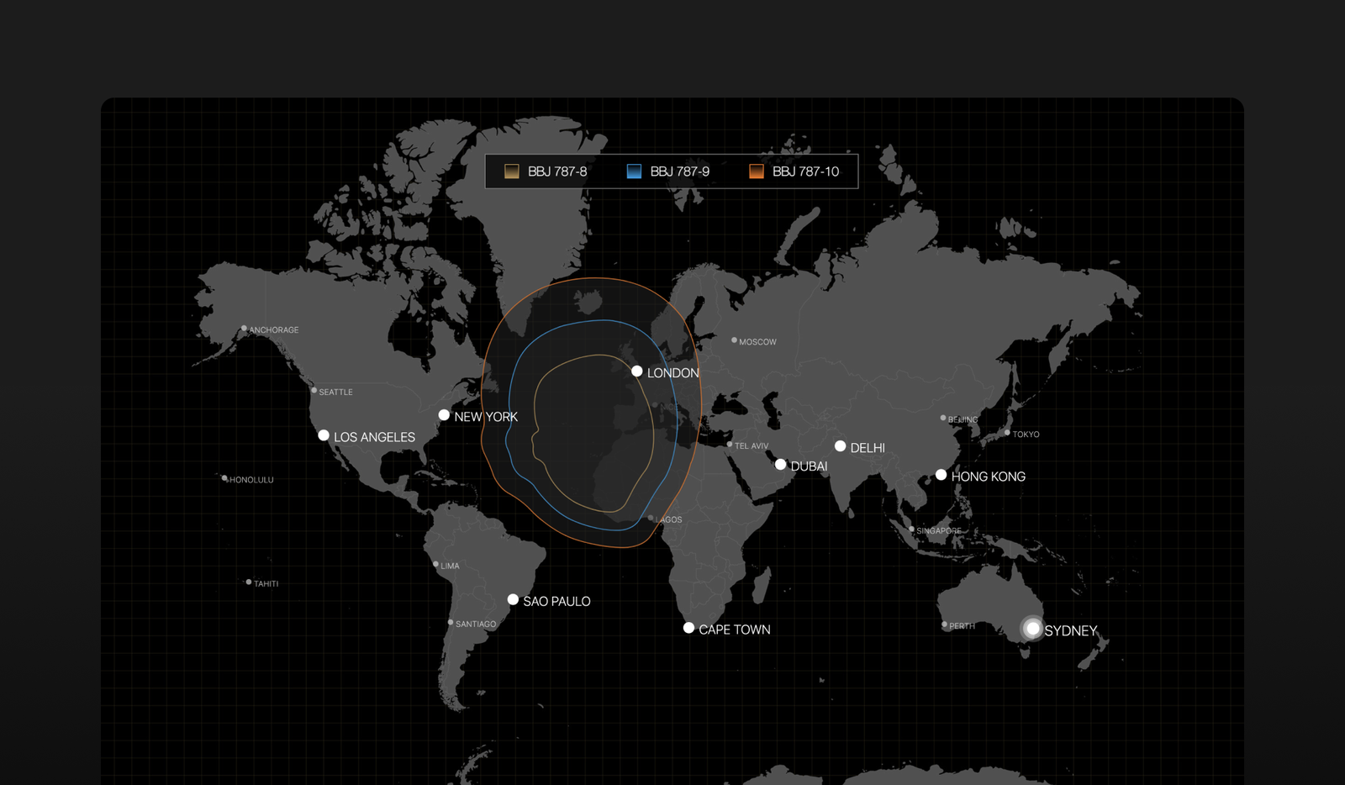Select the London city marker
The image size is (1345, 785).
point(637,371)
